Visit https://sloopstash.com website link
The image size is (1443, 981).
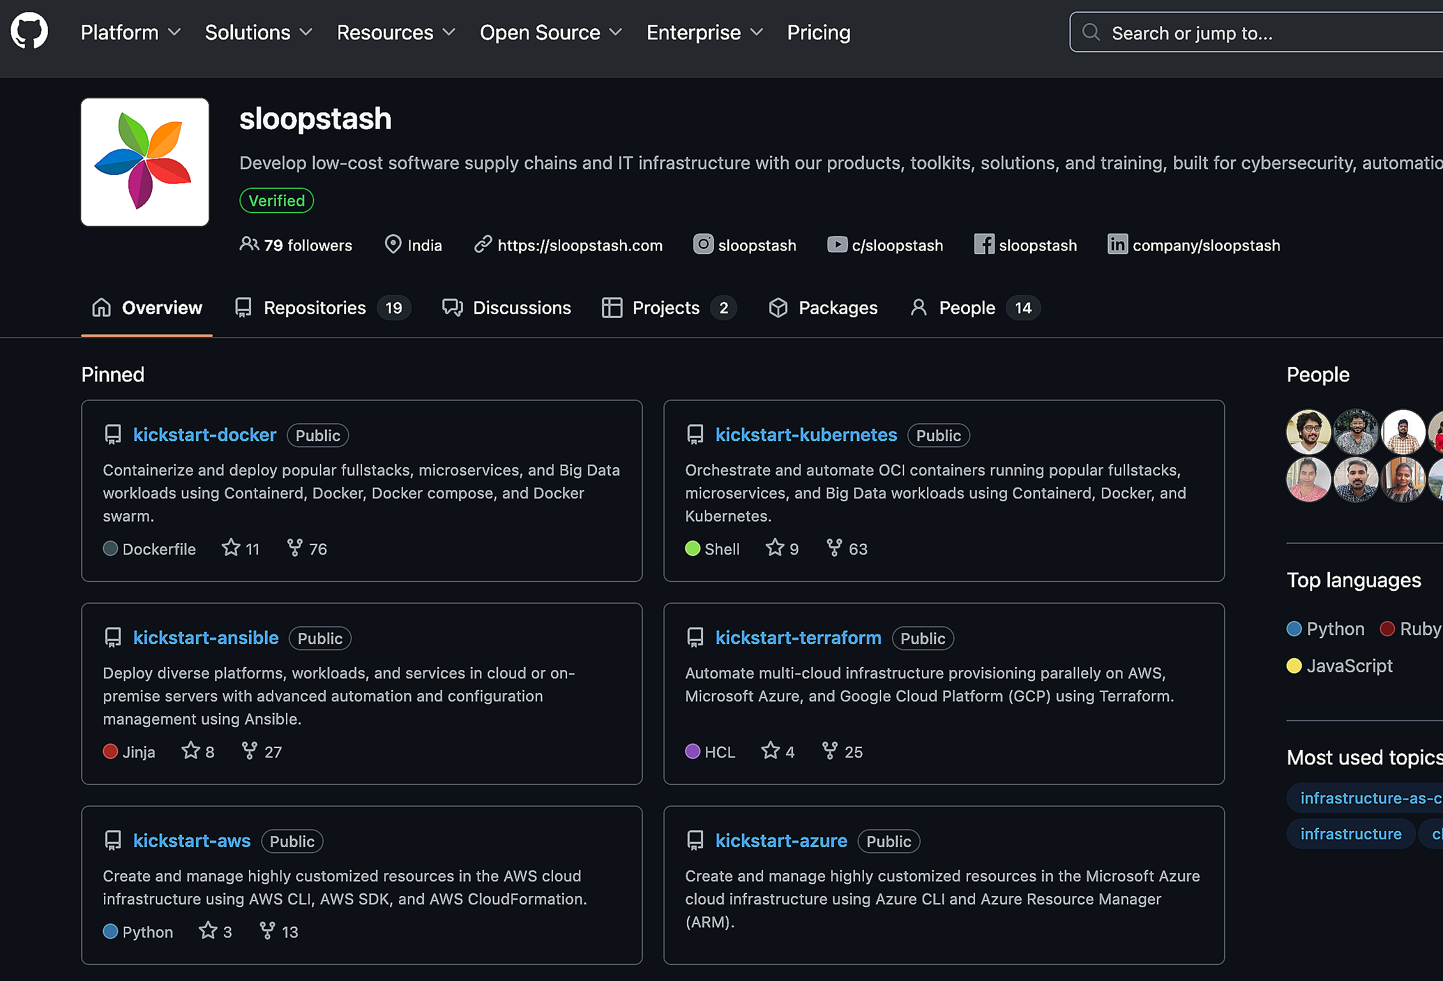point(580,246)
